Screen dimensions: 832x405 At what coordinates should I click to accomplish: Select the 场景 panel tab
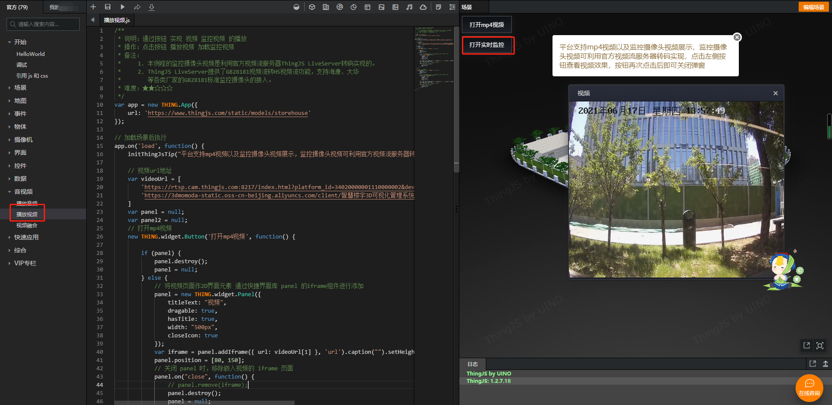(x=467, y=7)
